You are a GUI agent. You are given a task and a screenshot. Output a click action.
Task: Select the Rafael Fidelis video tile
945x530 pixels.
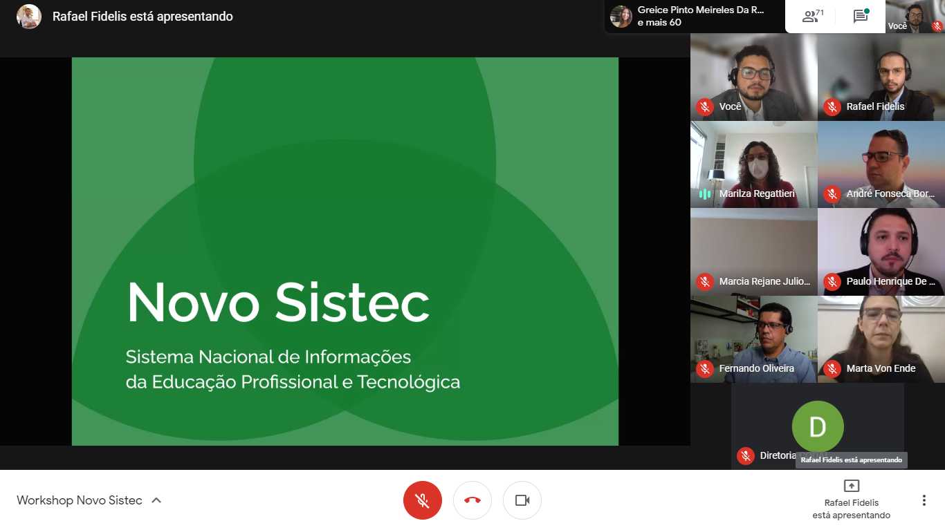881,77
